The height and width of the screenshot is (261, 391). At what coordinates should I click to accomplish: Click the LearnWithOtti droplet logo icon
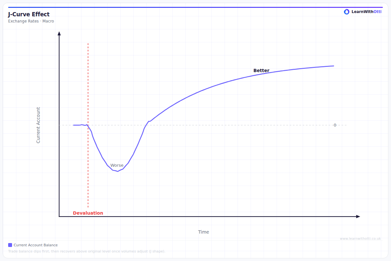coord(347,12)
